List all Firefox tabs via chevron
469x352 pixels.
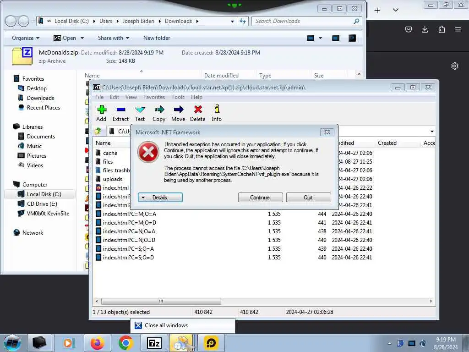395,10
